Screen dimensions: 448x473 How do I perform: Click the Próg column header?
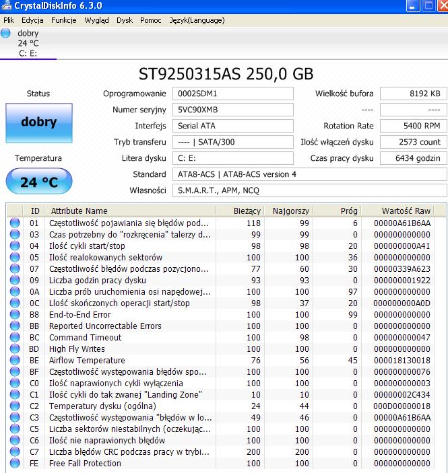[x=337, y=211]
